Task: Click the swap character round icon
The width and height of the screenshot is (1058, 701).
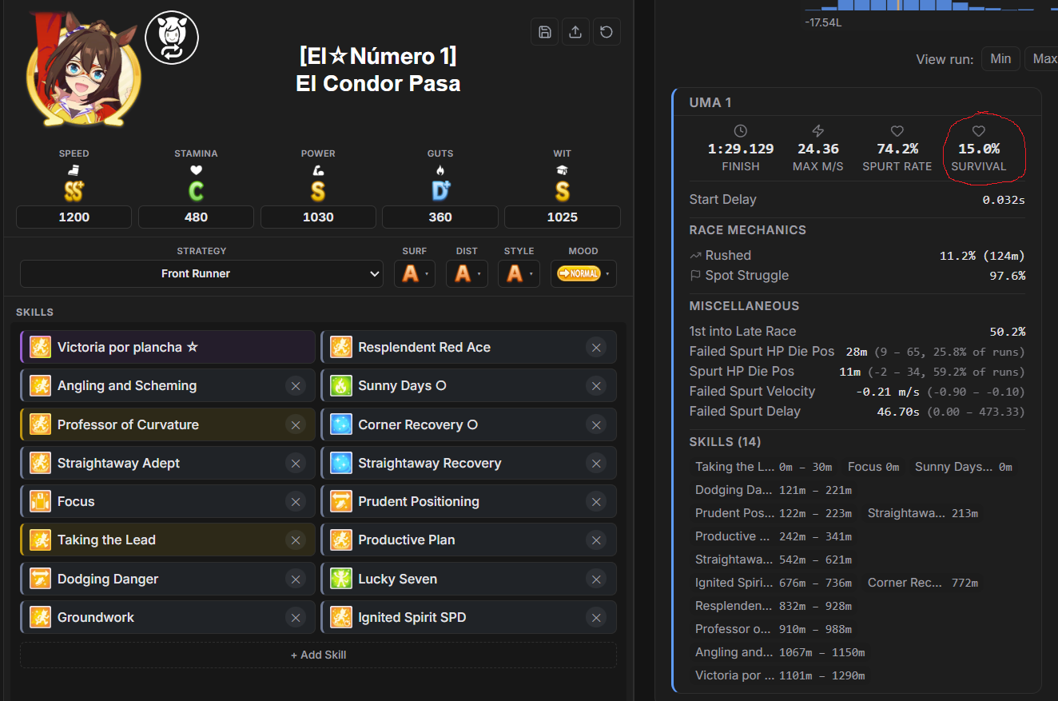Action: click(x=172, y=38)
